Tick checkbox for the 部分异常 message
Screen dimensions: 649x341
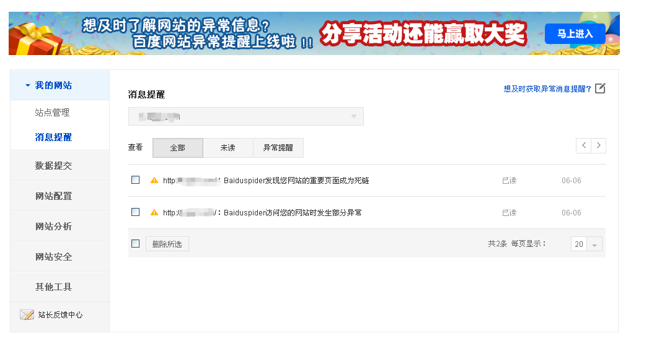pyautogui.click(x=135, y=212)
